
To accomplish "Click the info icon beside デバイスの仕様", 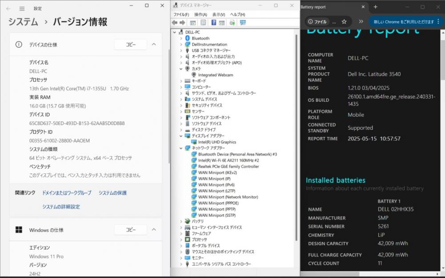I will (19, 44).
